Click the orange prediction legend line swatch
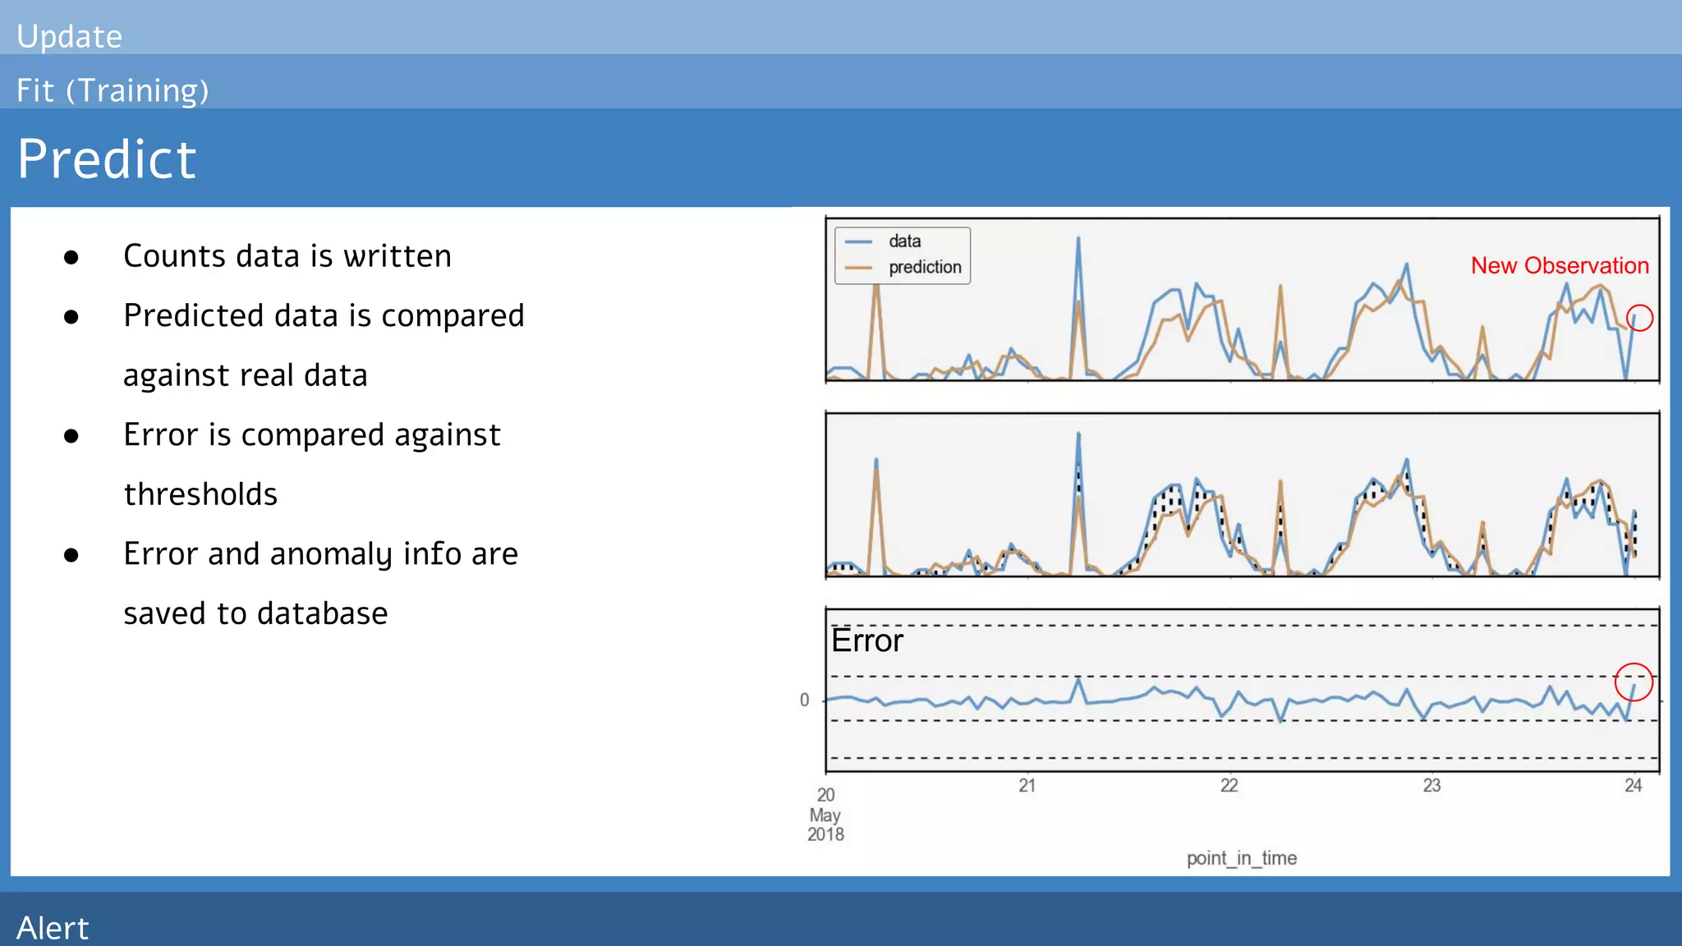The width and height of the screenshot is (1682, 946). point(858,268)
